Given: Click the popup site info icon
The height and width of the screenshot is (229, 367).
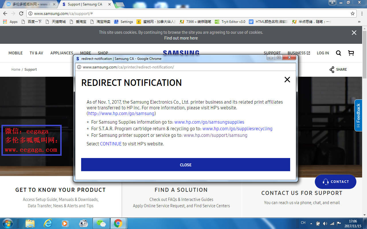Looking at the screenshot, I should tap(79, 67).
